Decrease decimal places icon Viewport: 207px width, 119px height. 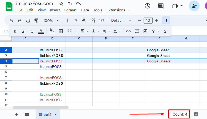[84, 21]
